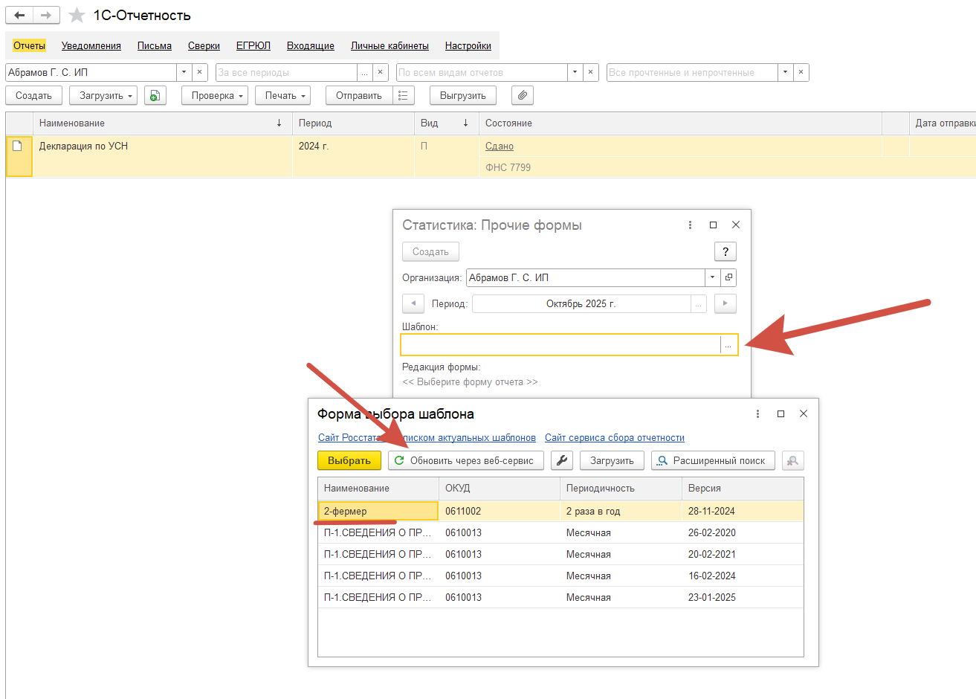976x699 pixels.
Task: Click the question mark help button
Action: click(725, 251)
